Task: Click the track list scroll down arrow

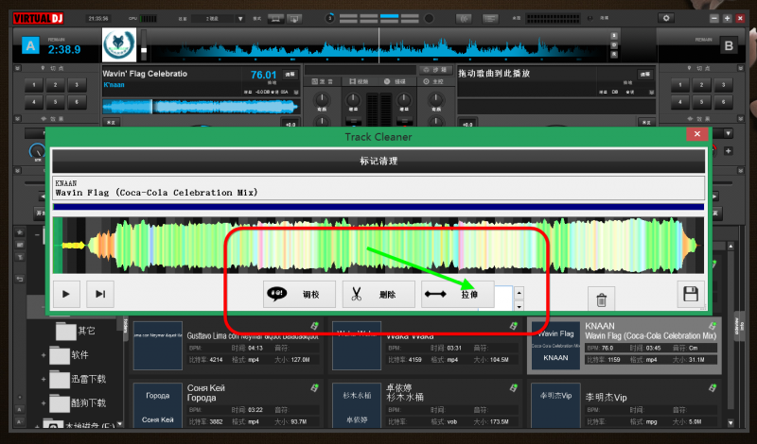Action: [x=731, y=423]
